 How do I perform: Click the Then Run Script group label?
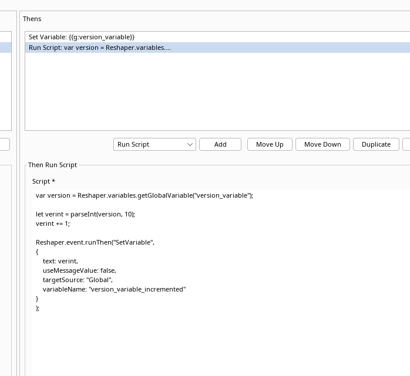(52, 165)
